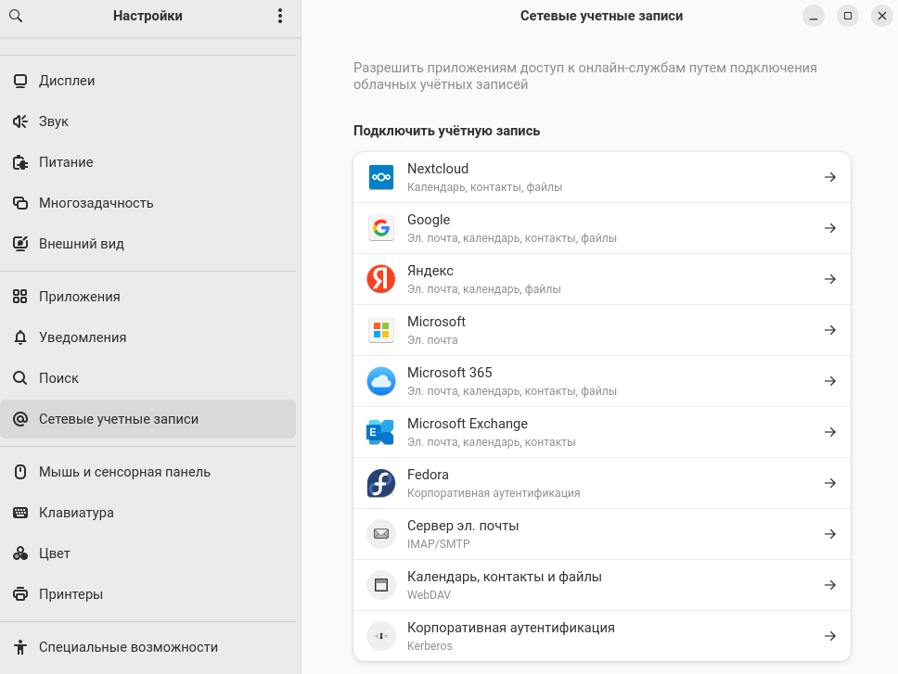
Task: Click arrow next to Microsoft account
Action: click(x=830, y=330)
